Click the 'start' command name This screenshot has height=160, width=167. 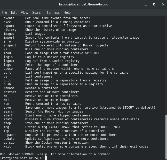point(8,115)
